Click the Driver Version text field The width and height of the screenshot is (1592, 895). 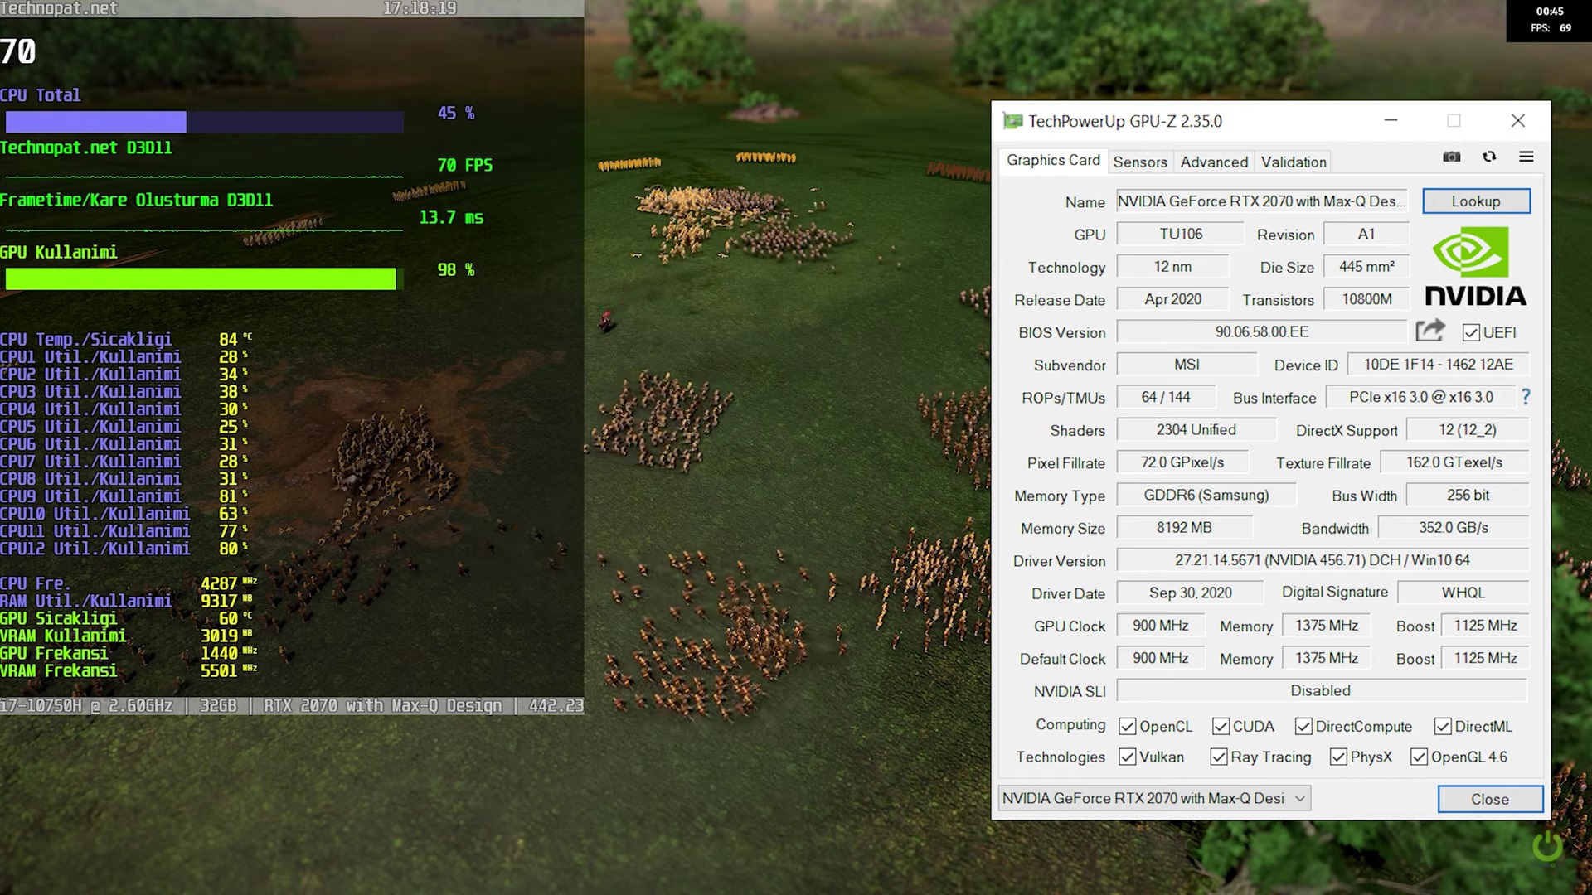[1322, 560]
